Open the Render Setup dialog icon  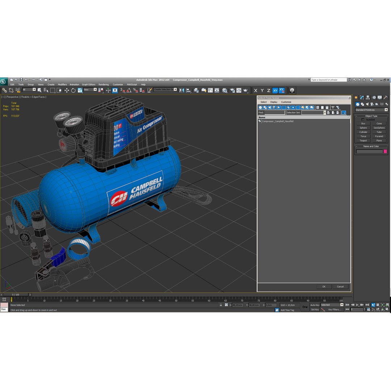(232, 90)
